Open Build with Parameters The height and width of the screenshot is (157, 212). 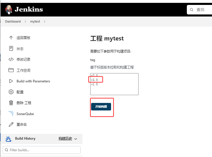coord(33,81)
